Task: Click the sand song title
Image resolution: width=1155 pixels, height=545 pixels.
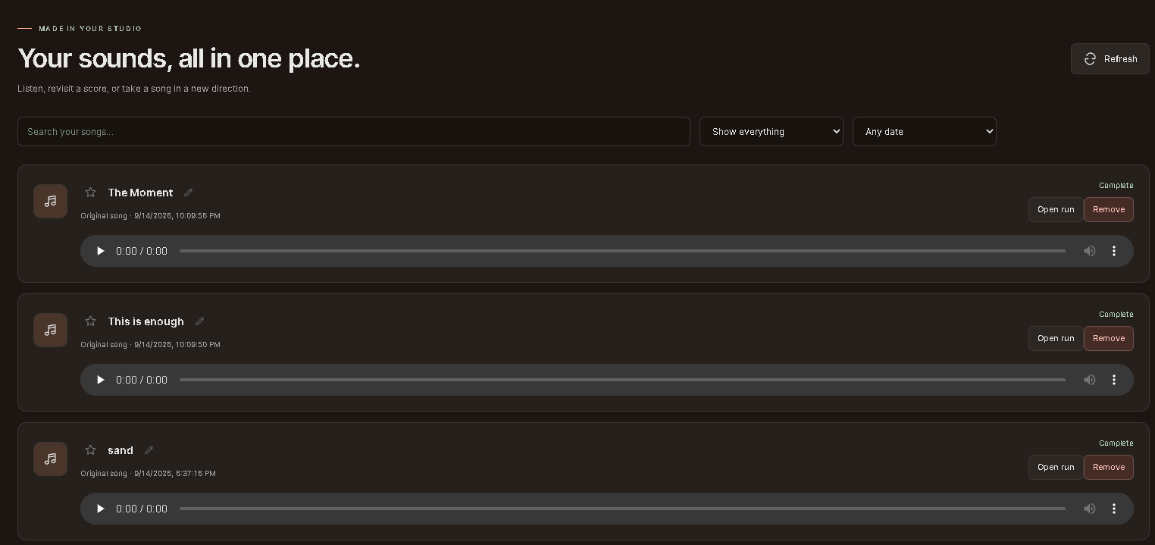Action: (x=121, y=450)
